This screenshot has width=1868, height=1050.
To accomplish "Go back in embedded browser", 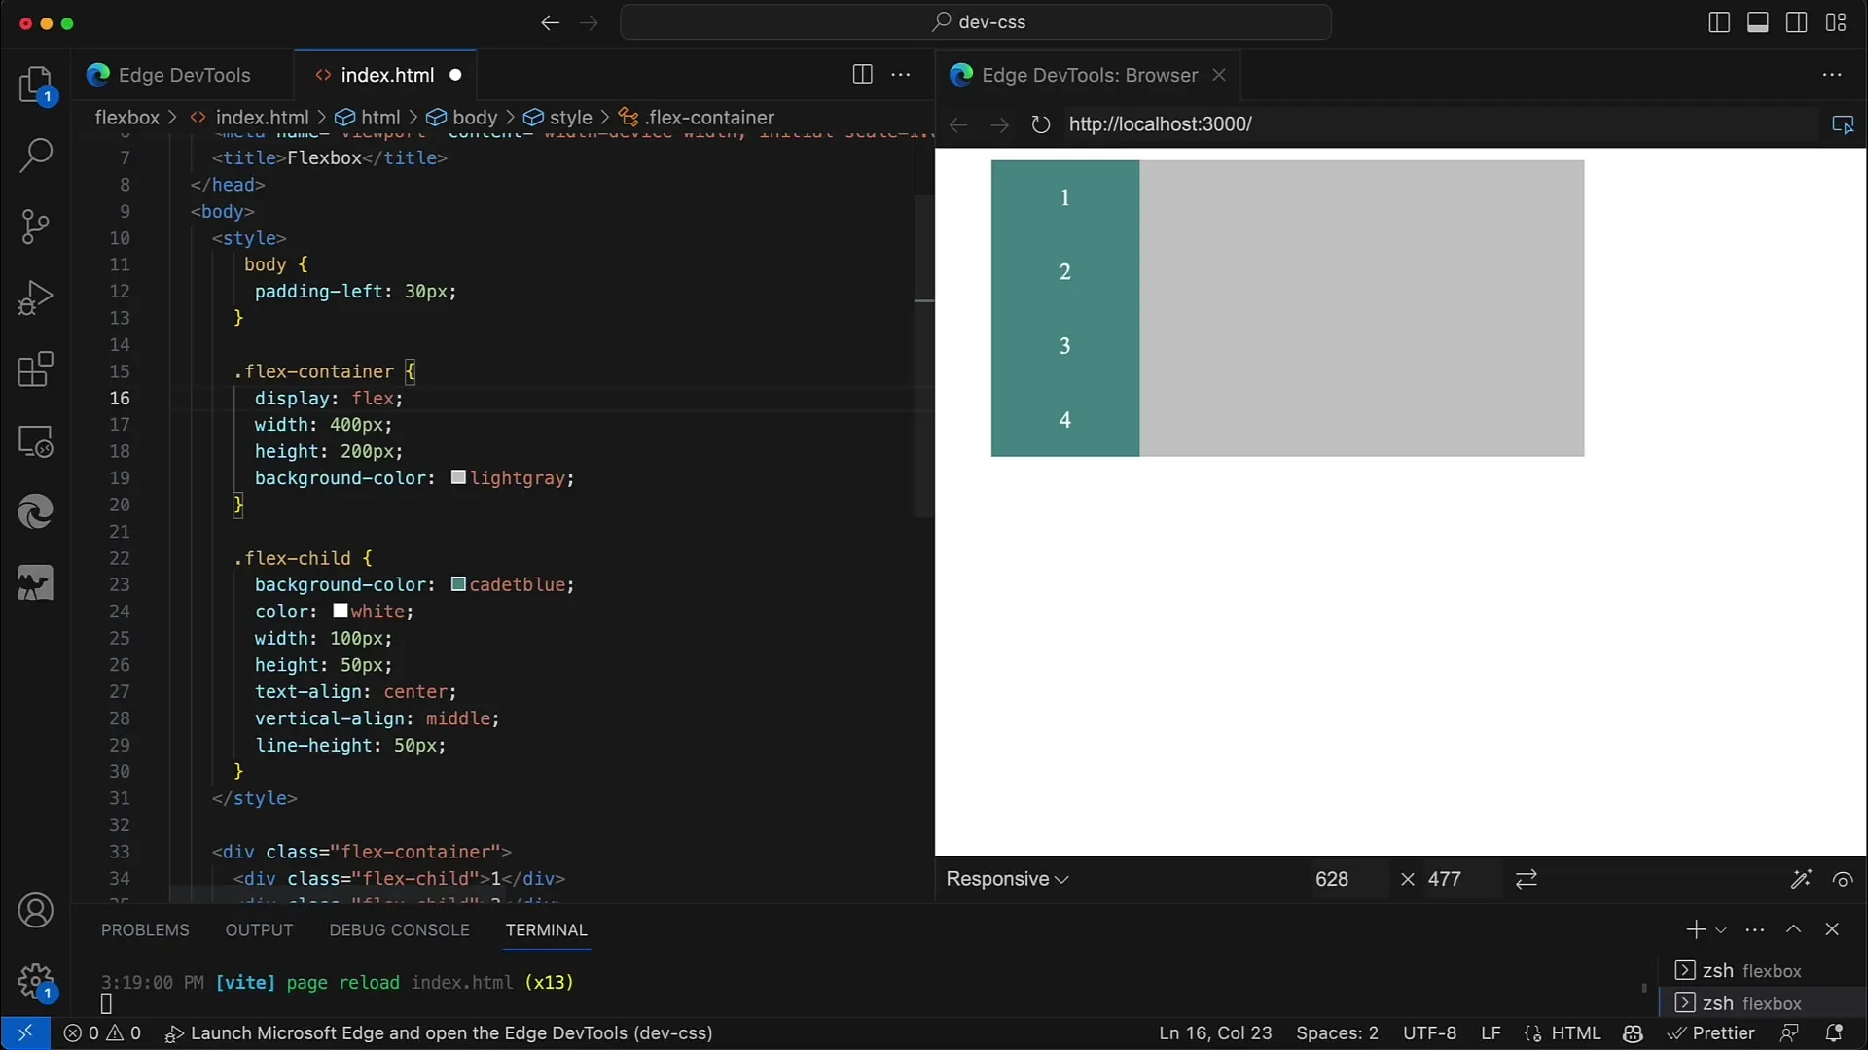I will 958,124.
